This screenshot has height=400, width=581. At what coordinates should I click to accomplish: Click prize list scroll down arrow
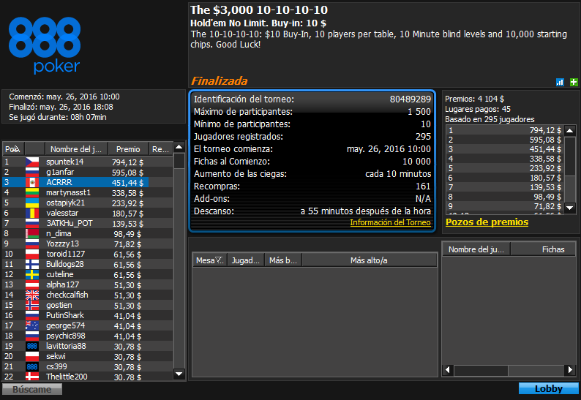pyautogui.click(x=570, y=208)
